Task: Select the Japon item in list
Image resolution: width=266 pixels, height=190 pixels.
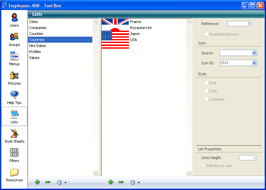Action: click(x=135, y=34)
